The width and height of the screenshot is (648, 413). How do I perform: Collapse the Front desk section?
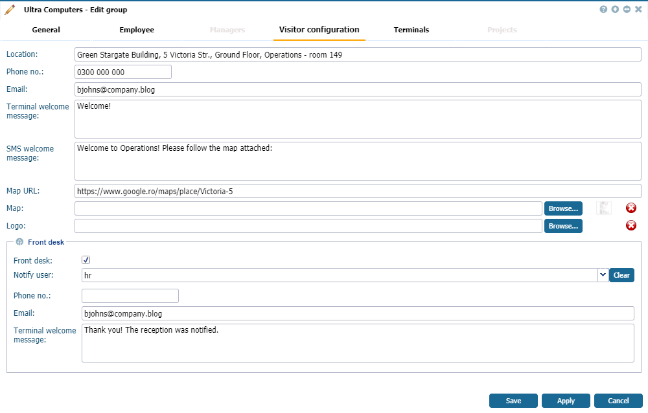19,242
